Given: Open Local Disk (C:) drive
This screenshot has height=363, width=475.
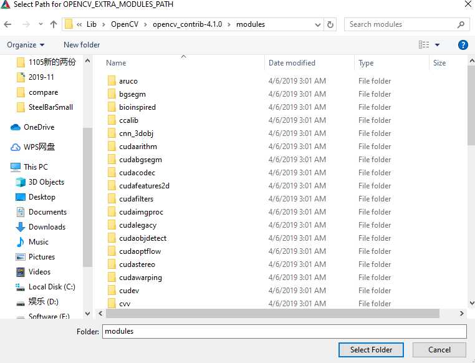Looking at the screenshot, I should point(52,287).
